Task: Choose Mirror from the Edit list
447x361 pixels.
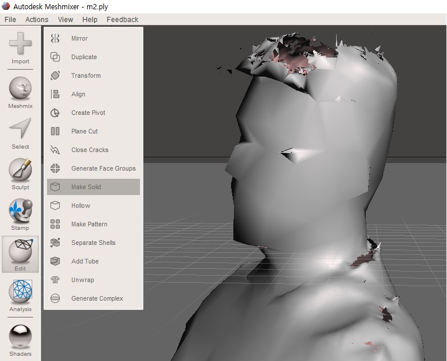Action: coord(80,38)
